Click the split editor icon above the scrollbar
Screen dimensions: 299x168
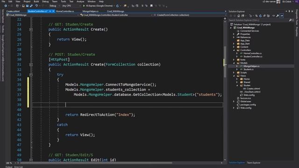(225, 19)
